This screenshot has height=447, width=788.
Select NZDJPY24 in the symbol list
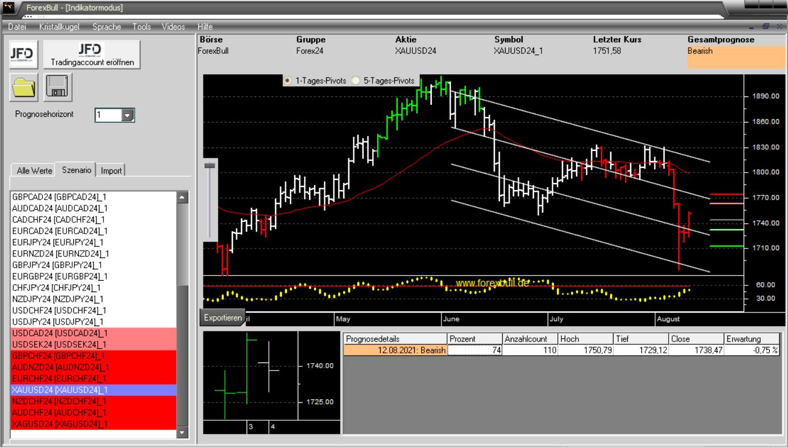[x=94, y=299]
